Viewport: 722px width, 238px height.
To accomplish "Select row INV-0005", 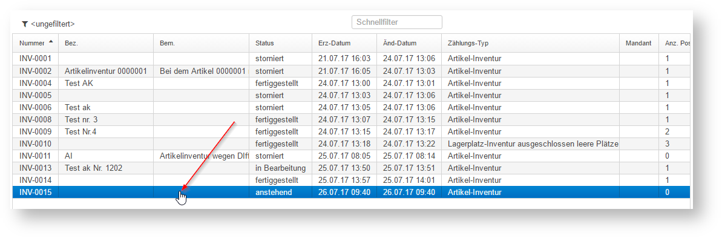I will 352,95.
